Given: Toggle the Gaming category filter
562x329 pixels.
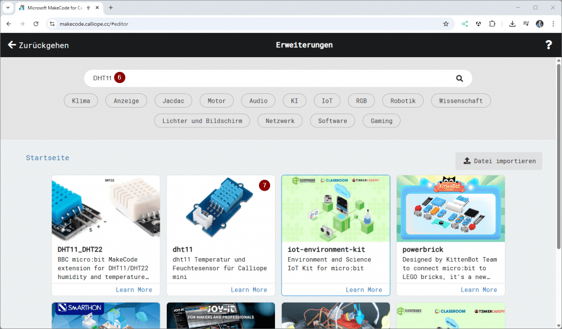Looking at the screenshot, I should click(x=381, y=120).
